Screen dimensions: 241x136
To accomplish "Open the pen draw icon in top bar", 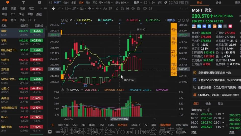I will click(x=165, y=3).
